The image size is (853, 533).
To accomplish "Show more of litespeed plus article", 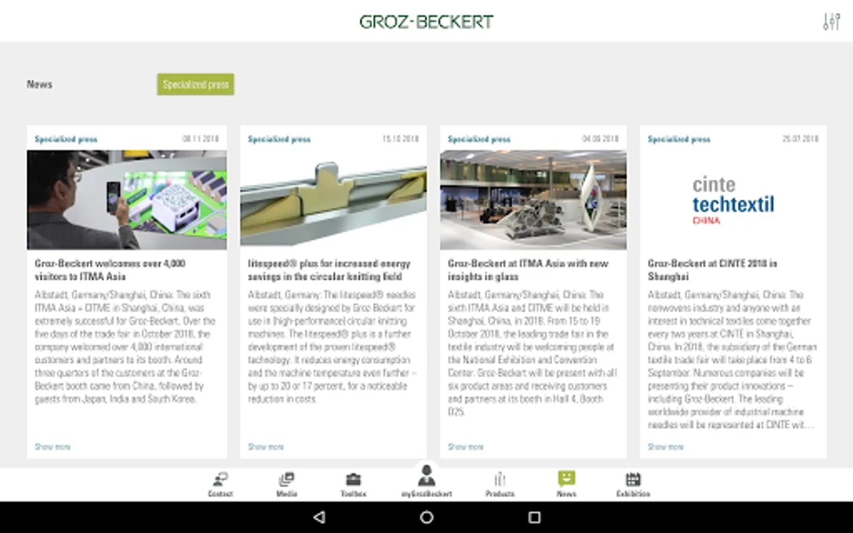I will [x=266, y=447].
